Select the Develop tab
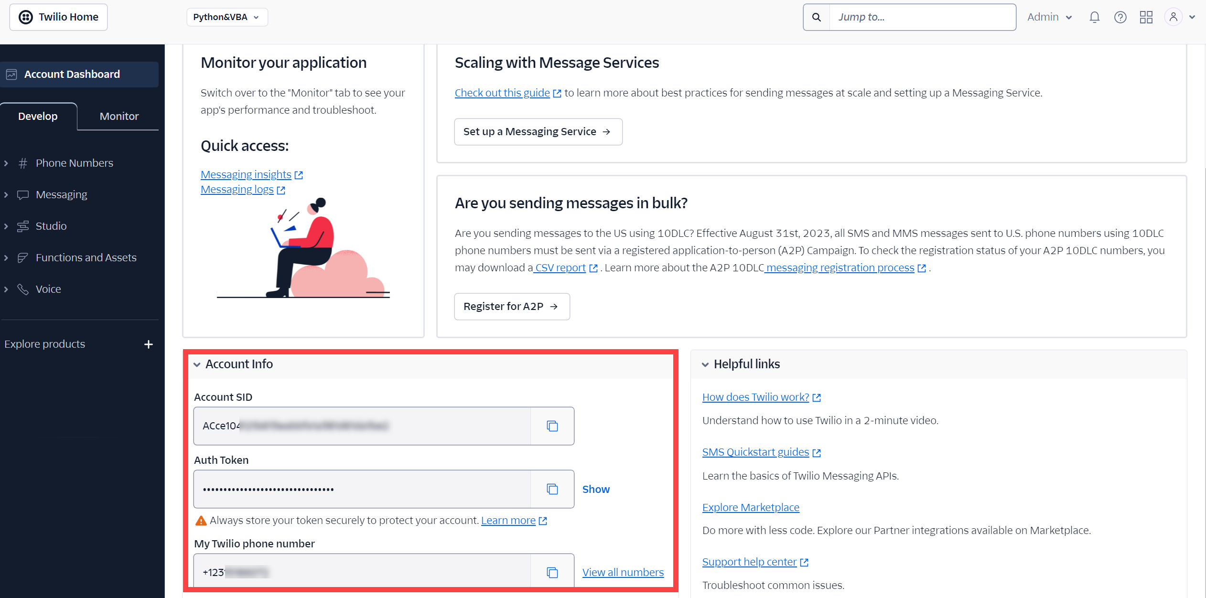1206x598 pixels. [38, 116]
